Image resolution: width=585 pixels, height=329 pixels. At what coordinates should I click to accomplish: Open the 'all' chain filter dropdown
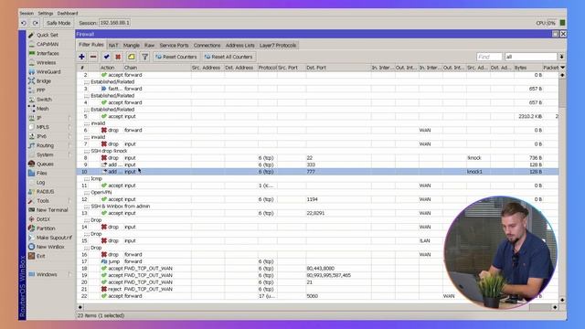tap(561, 57)
